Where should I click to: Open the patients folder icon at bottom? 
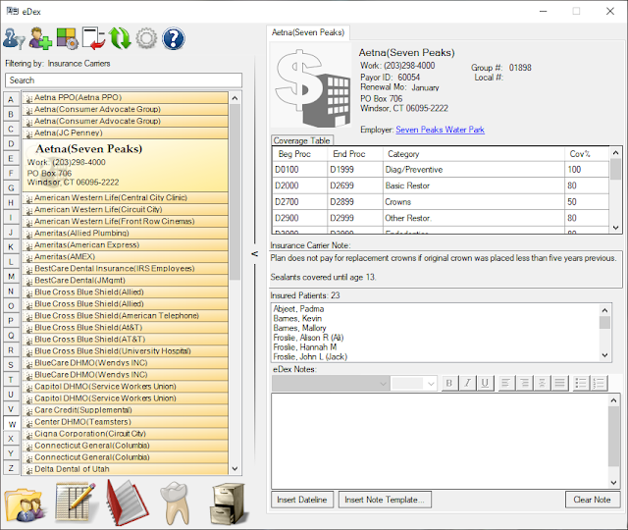[x=25, y=504]
